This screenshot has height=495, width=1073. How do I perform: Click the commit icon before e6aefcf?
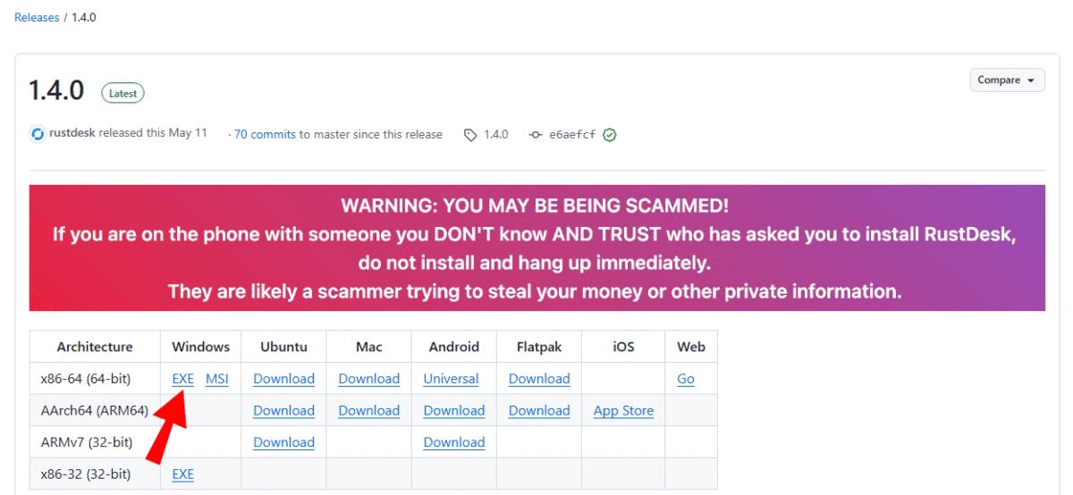tap(536, 135)
